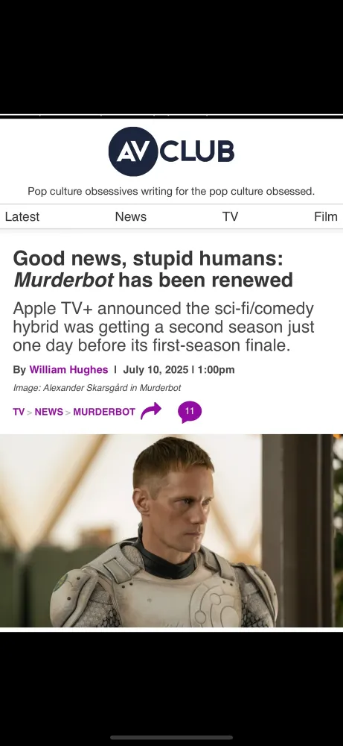Tap the home indicator bar at the bottom
Screen dimensions: 343x746
coord(171,738)
